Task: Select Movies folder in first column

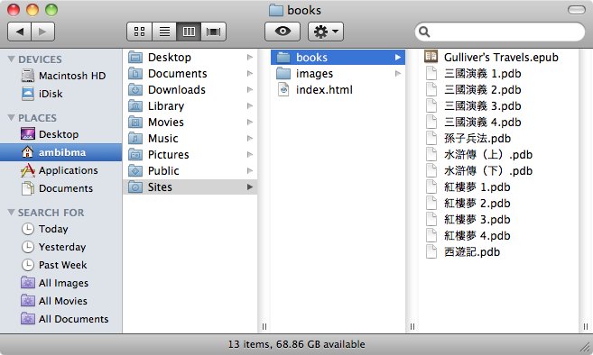Action: tap(190, 123)
